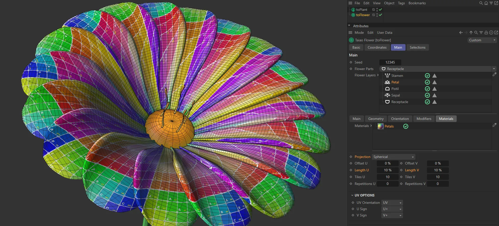The width and height of the screenshot is (499, 226).
Task: Toggle the Petal layer enabled check
Action: tap(427, 82)
